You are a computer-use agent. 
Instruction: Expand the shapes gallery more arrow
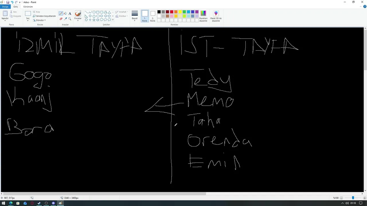pyautogui.click(x=113, y=20)
